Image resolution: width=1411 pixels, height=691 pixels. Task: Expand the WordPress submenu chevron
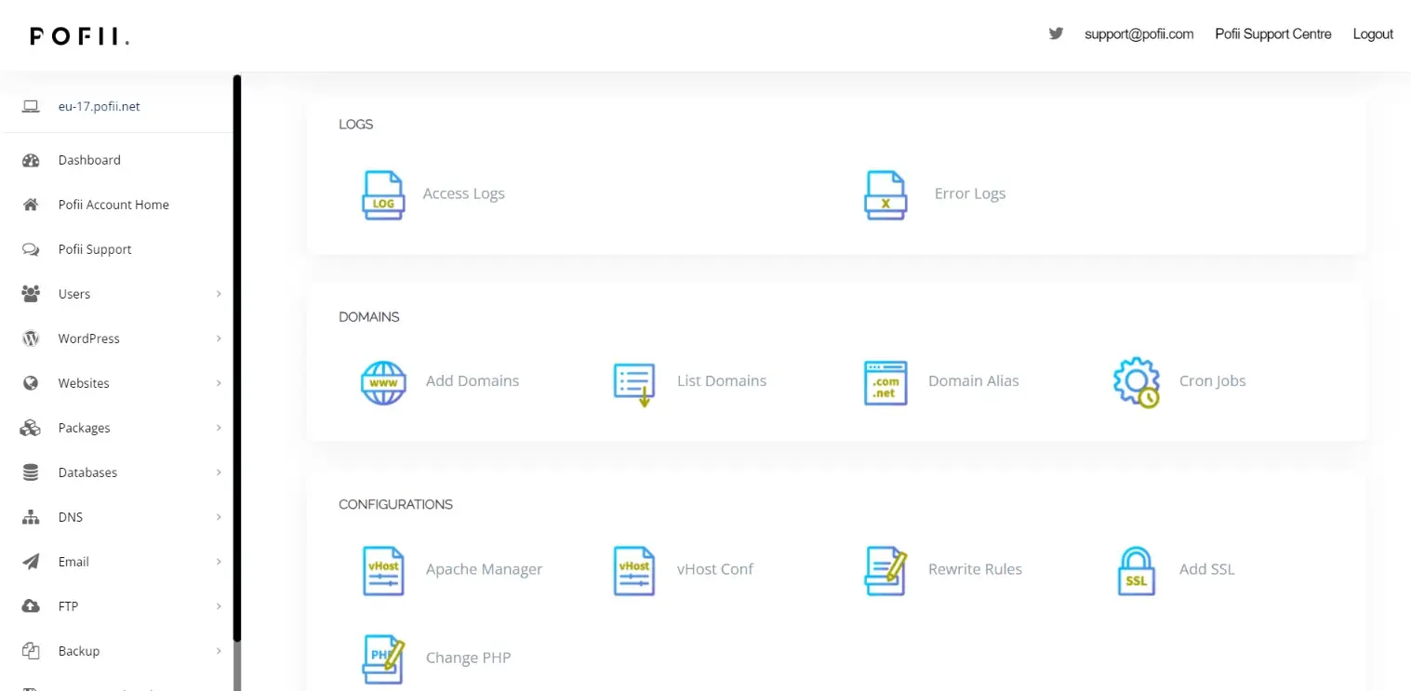[x=219, y=339]
